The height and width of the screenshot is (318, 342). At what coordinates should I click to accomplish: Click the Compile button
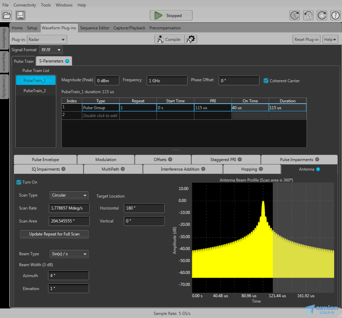pyautogui.click(x=170, y=39)
